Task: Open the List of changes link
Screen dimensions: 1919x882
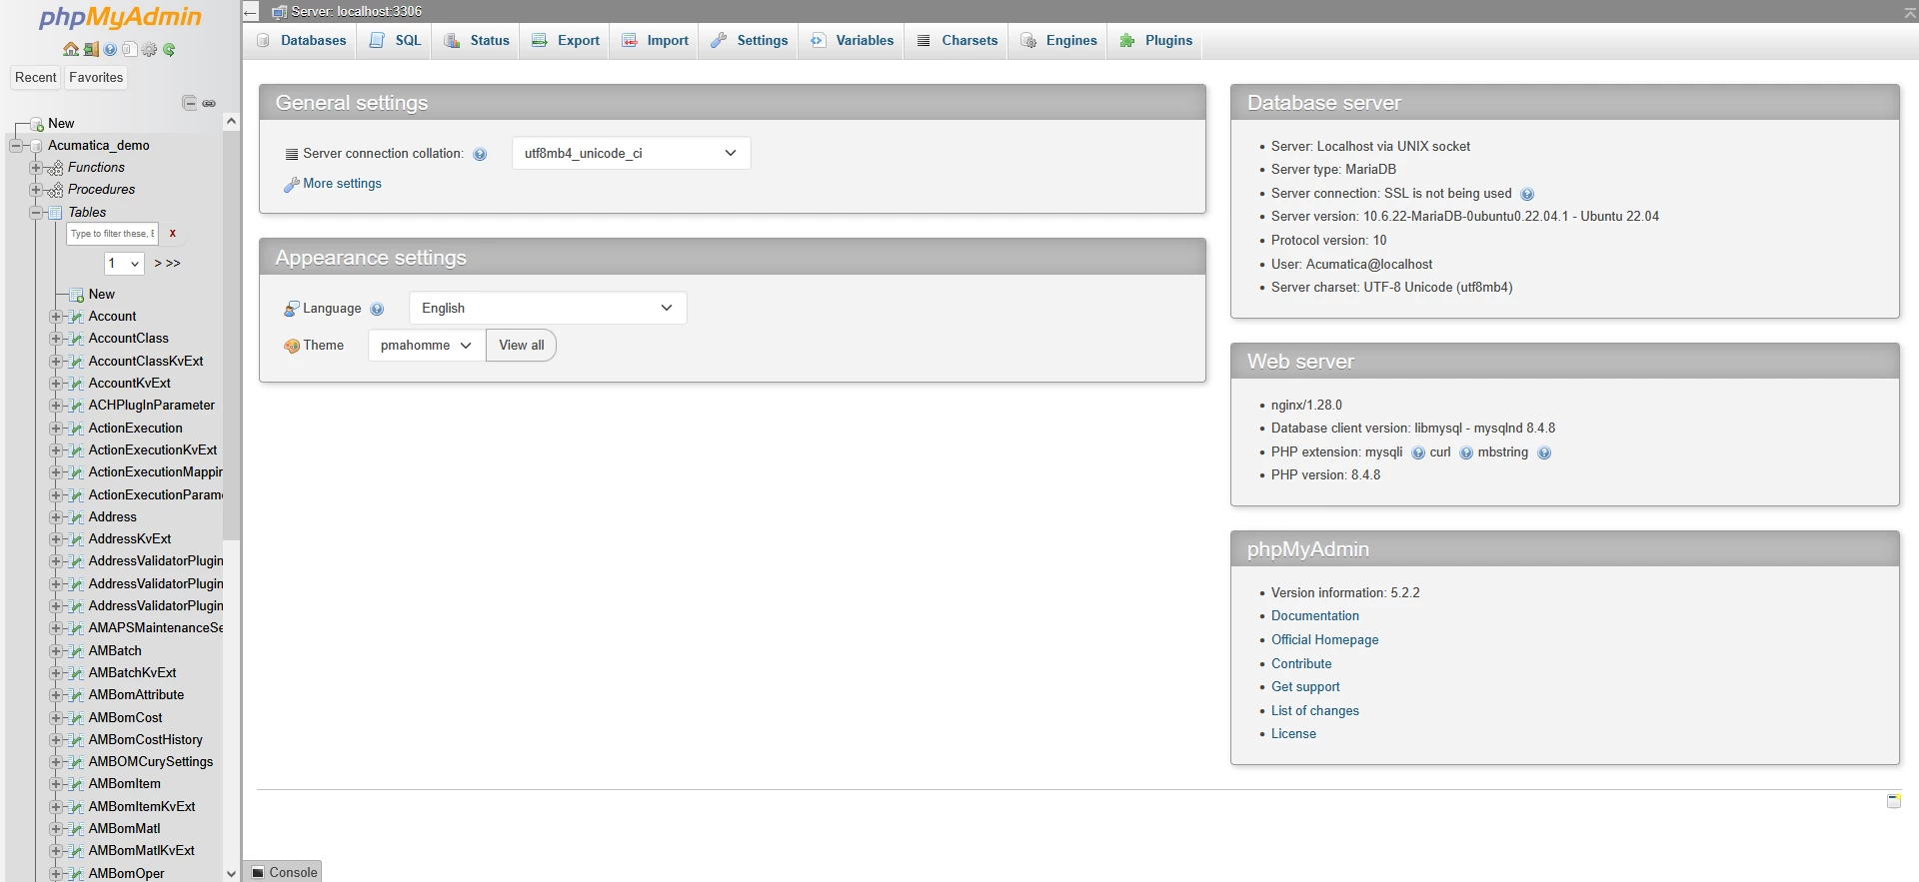Action: [1315, 711]
